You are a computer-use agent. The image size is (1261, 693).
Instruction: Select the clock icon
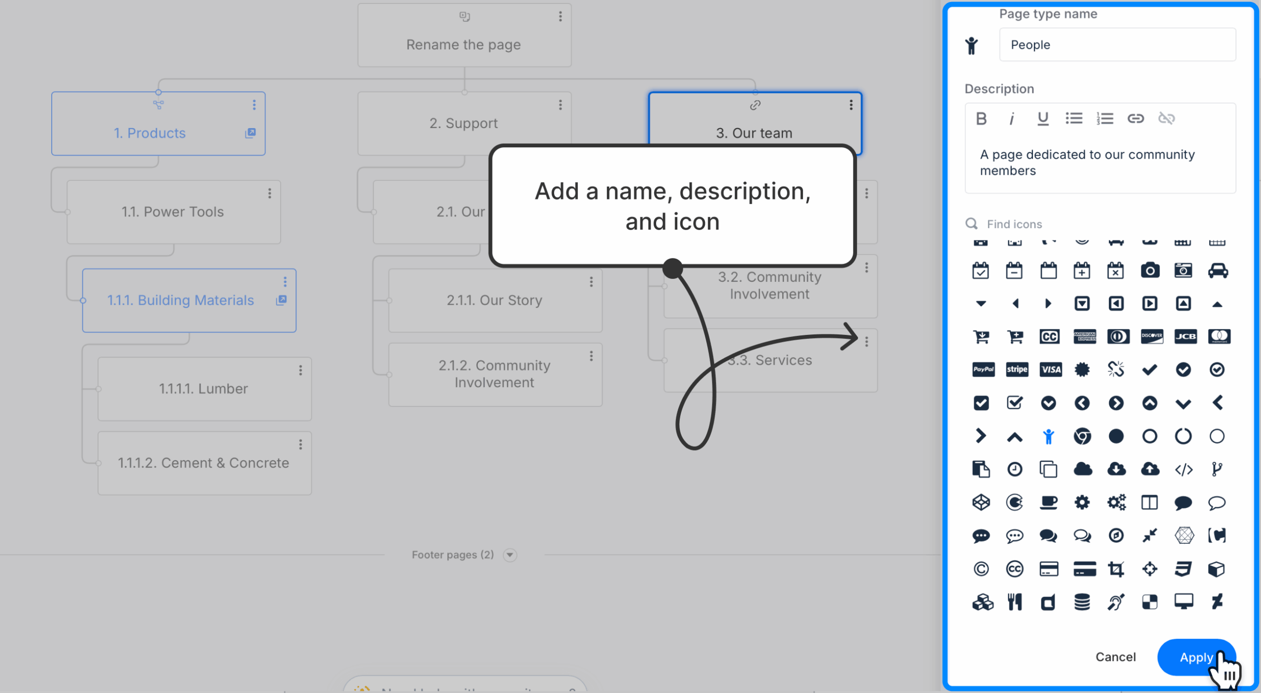click(1014, 469)
